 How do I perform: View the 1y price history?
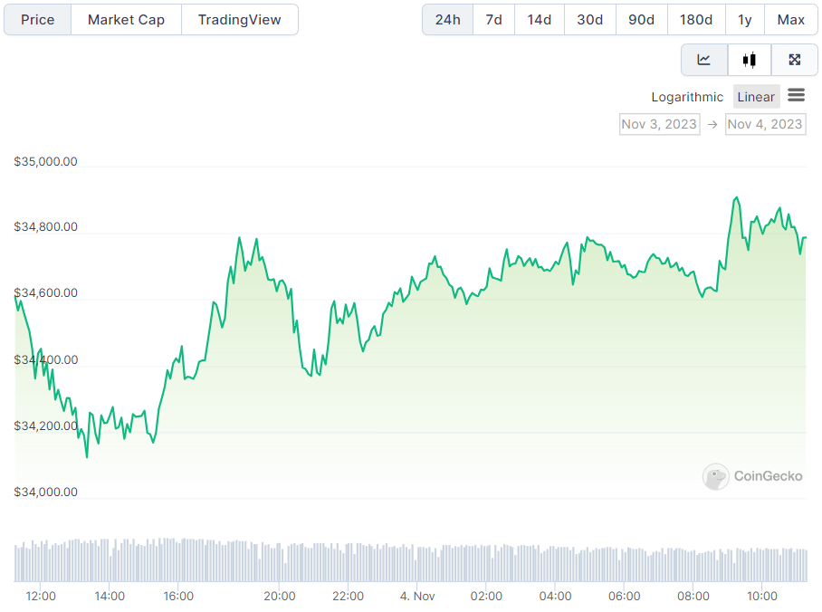(744, 20)
